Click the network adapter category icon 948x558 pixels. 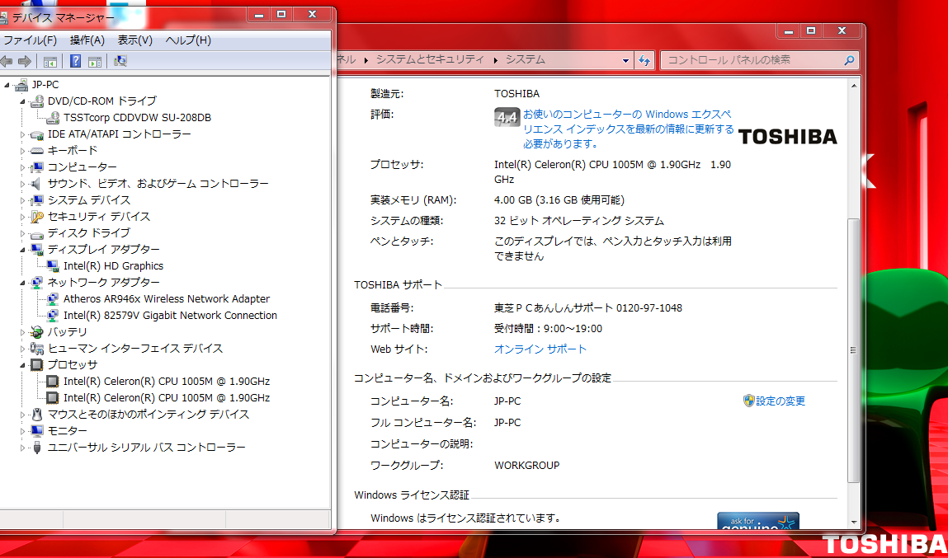(x=37, y=283)
